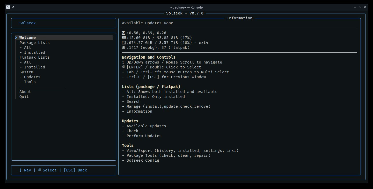Select the Welcome menu entry

(27, 38)
